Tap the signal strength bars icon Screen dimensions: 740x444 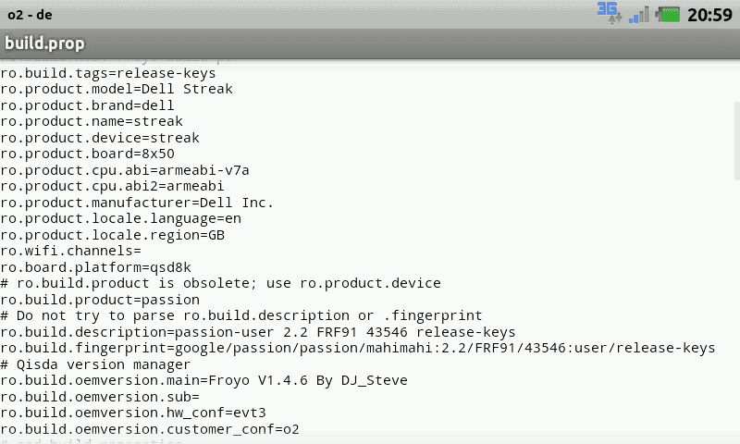pyautogui.click(x=639, y=15)
